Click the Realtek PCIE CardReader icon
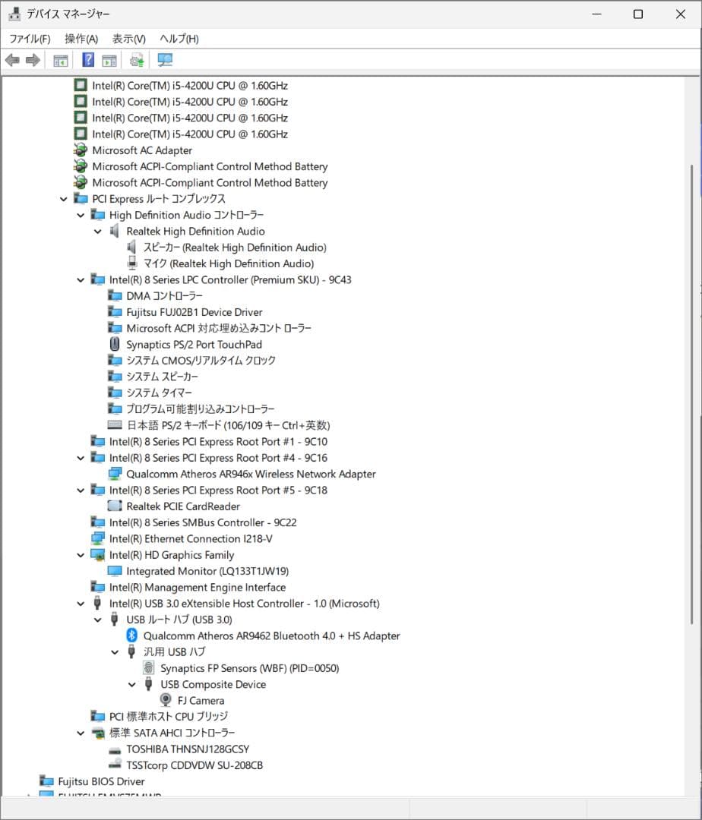 click(115, 506)
